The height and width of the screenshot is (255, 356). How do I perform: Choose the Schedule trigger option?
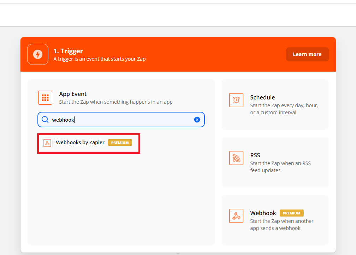275,104
